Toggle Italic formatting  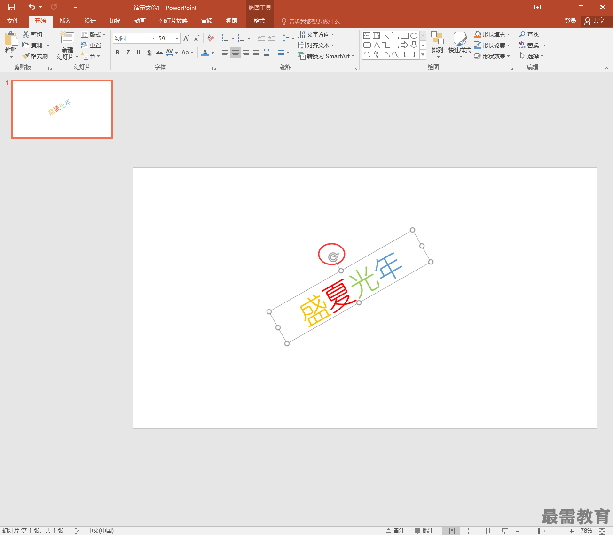click(x=128, y=53)
